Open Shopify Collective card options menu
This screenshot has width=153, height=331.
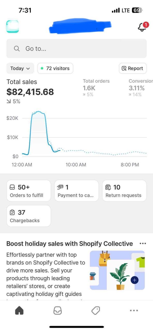click(x=143, y=244)
